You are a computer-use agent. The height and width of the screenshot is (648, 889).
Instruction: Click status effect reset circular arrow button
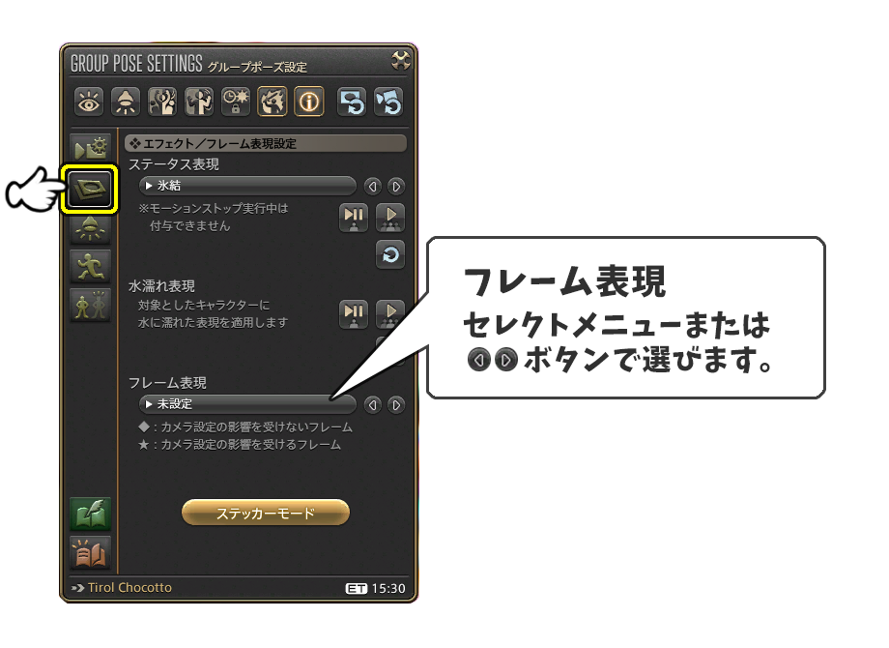[x=390, y=254]
